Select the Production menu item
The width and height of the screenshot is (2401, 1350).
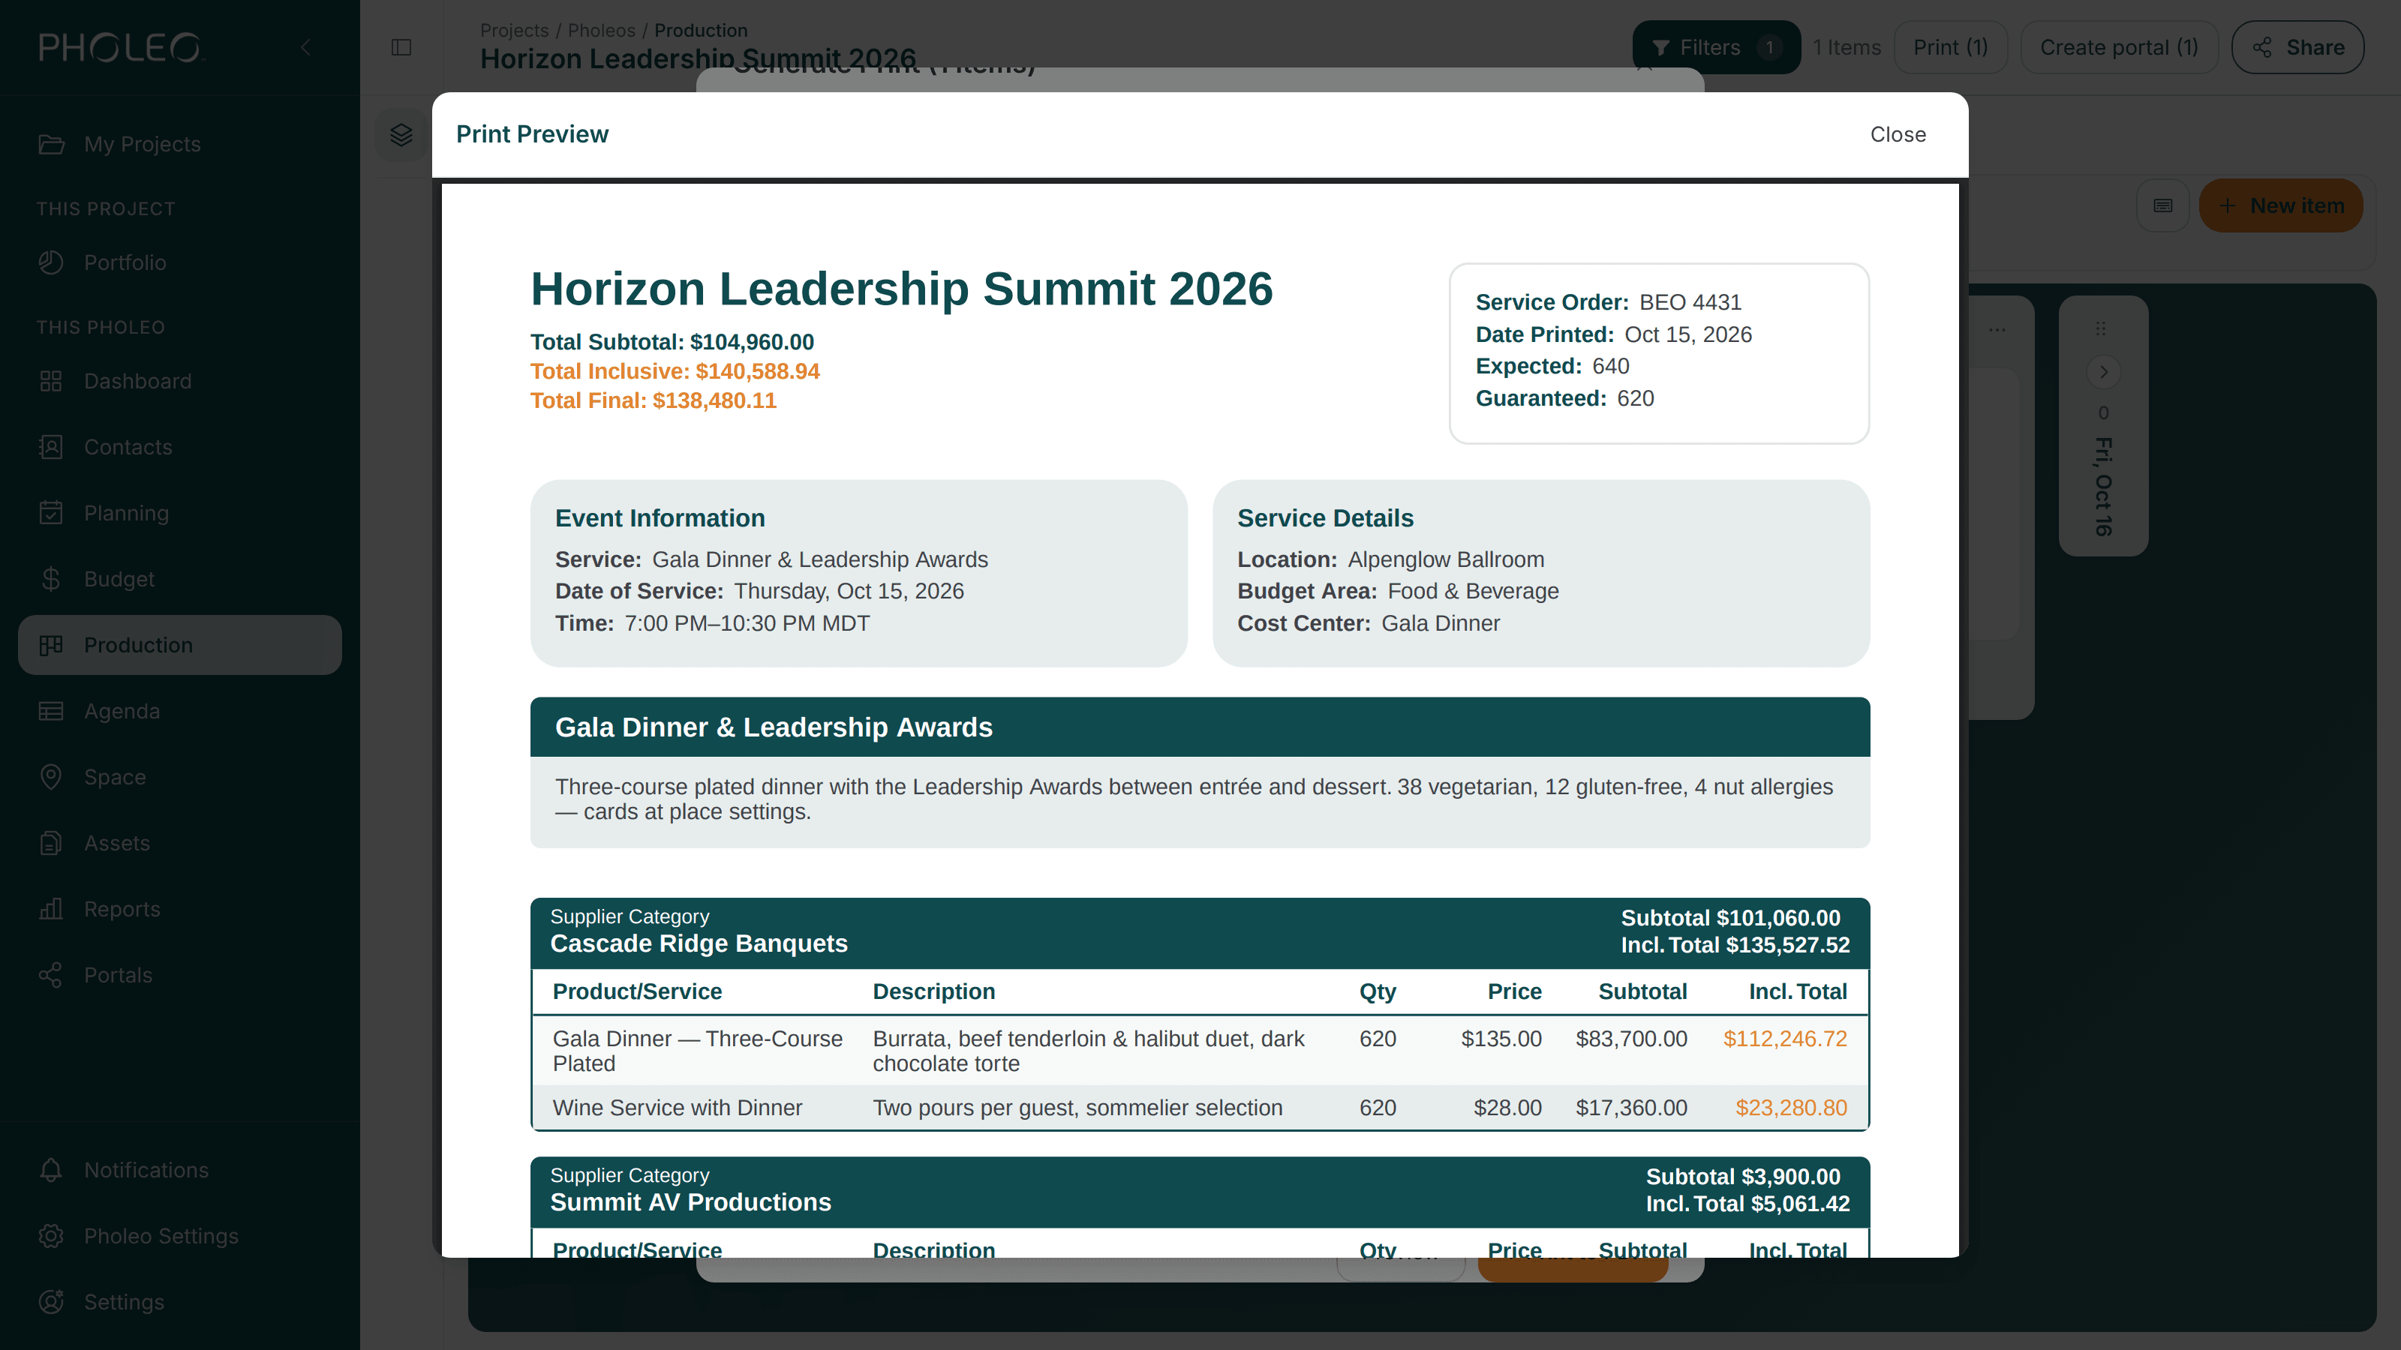[180, 645]
